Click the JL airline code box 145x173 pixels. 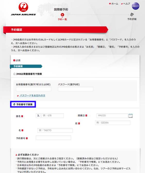pos(38,116)
